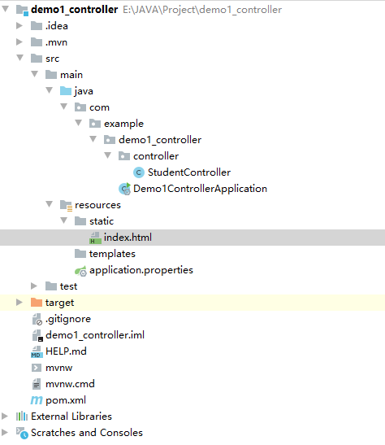Collapse the demo1_controller package node
Viewport: 385px width, 445px height.
(93, 139)
